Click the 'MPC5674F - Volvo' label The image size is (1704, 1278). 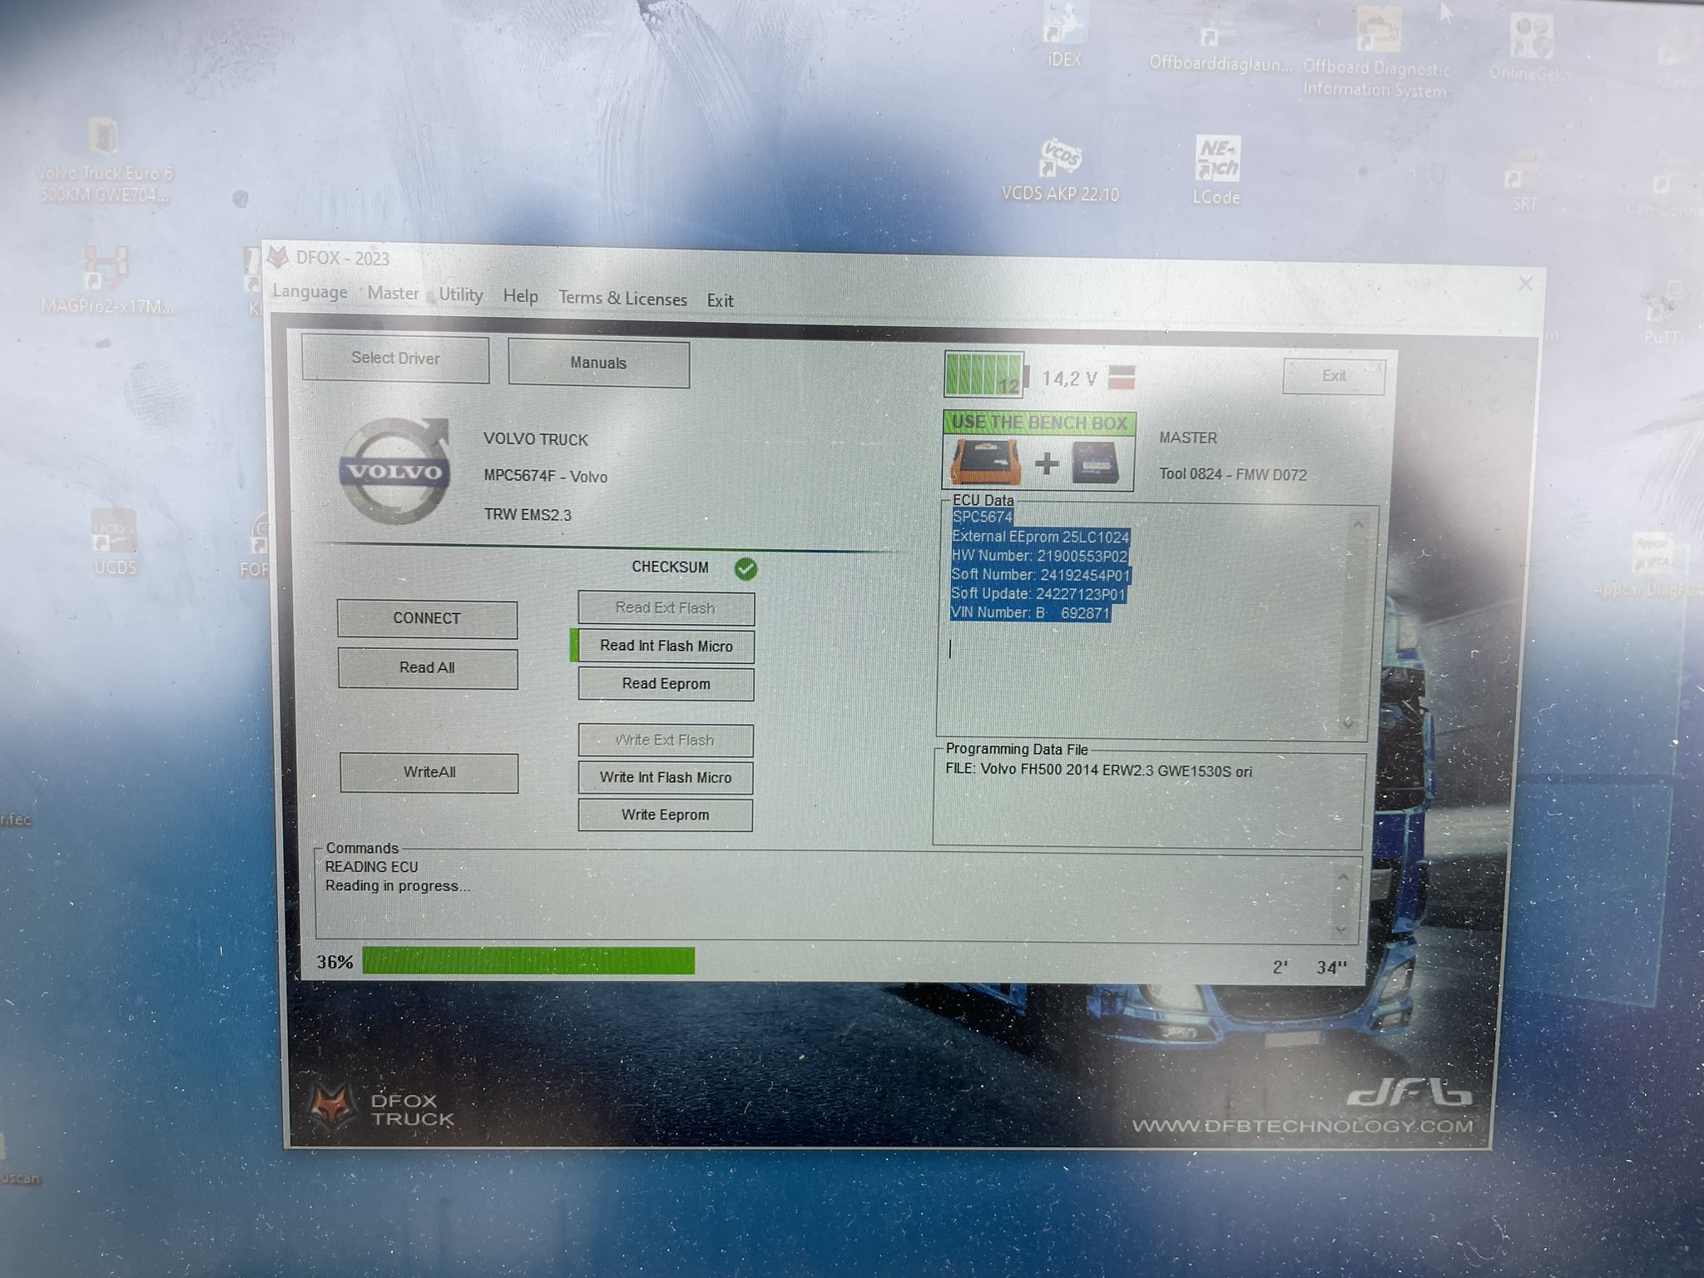point(546,477)
